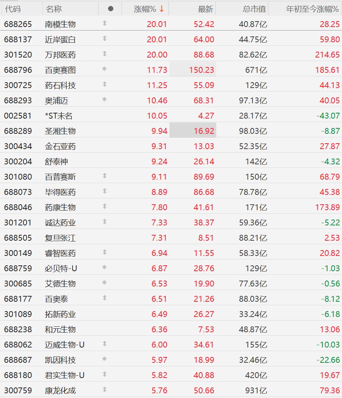Screen dimensions: 342x398
Task: Click year-to-date change -22.66
Action: (328, 360)
